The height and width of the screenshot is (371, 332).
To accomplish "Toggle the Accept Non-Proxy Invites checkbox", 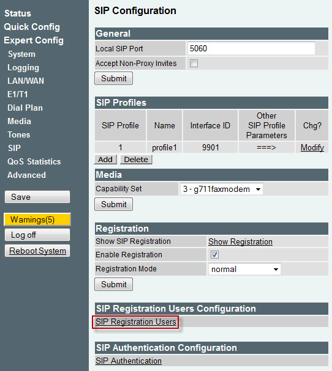I will (x=194, y=64).
